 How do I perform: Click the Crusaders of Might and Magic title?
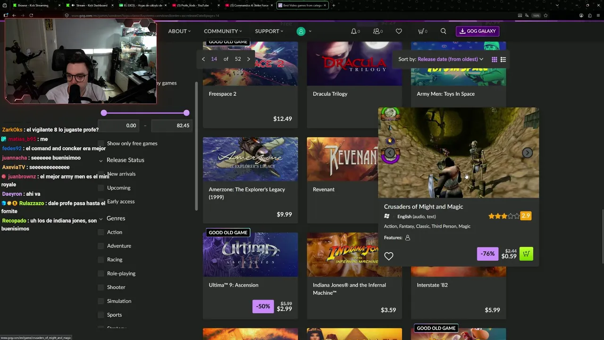tap(423, 207)
